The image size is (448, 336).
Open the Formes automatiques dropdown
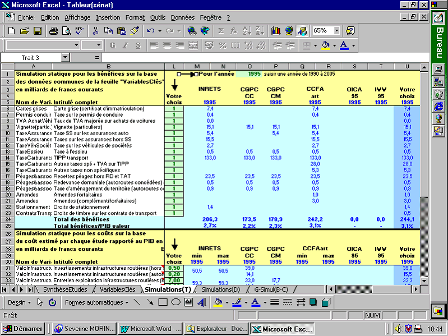pyautogui.click(x=95, y=302)
